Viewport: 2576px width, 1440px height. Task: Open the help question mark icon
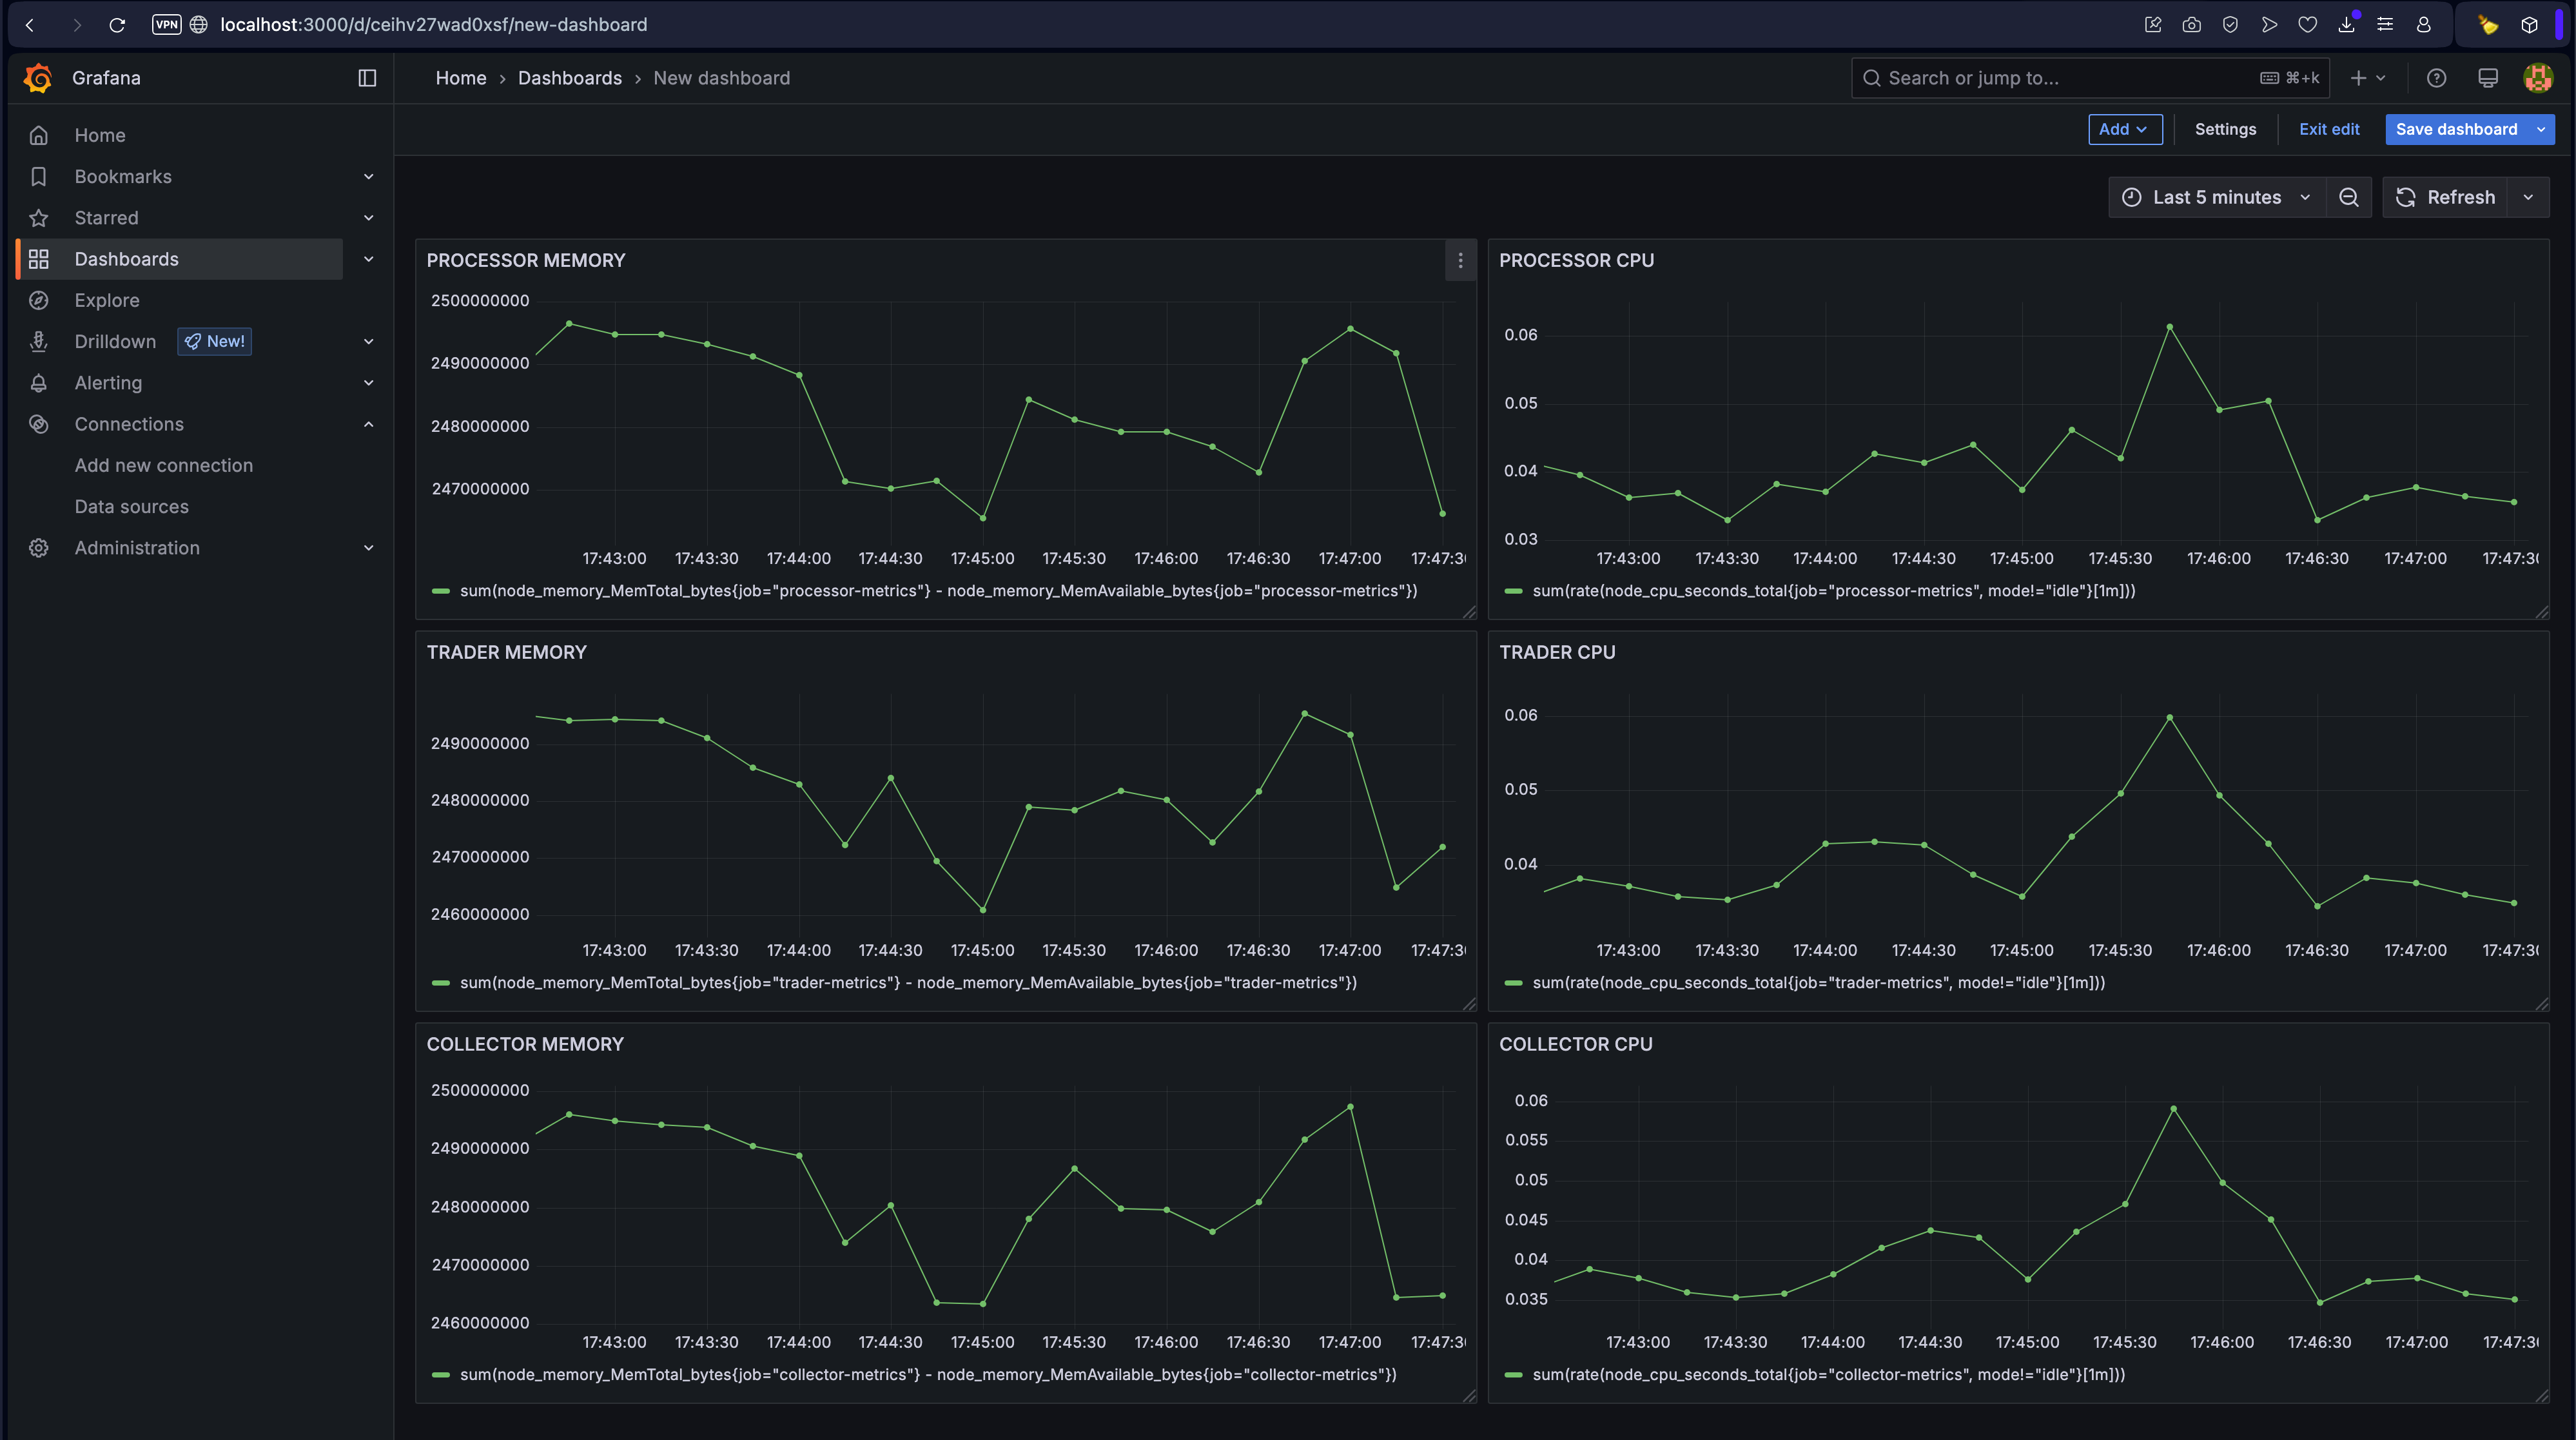coord(2436,78)
